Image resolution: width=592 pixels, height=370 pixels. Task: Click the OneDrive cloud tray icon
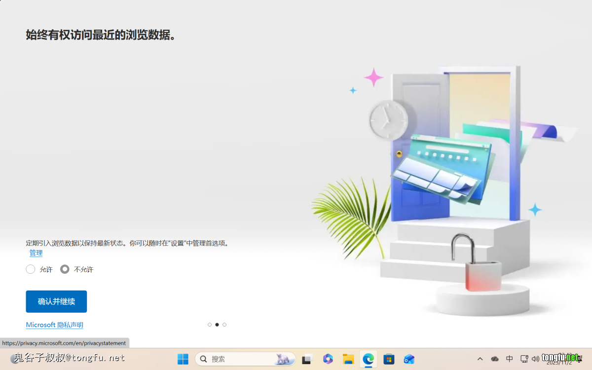tap(495, 359)
